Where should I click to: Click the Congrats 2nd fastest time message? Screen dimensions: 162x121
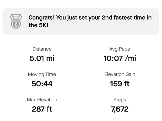click(x=90, y=21)
